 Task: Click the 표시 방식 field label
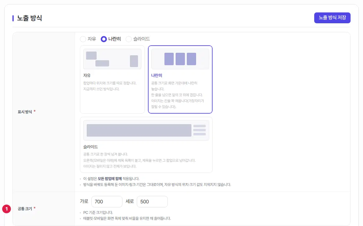pos(25,112)
